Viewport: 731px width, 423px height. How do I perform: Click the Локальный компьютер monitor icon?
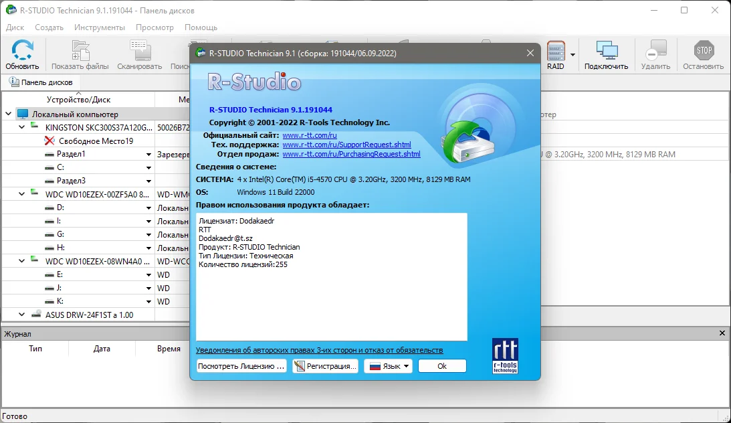[x=22, y=114]
